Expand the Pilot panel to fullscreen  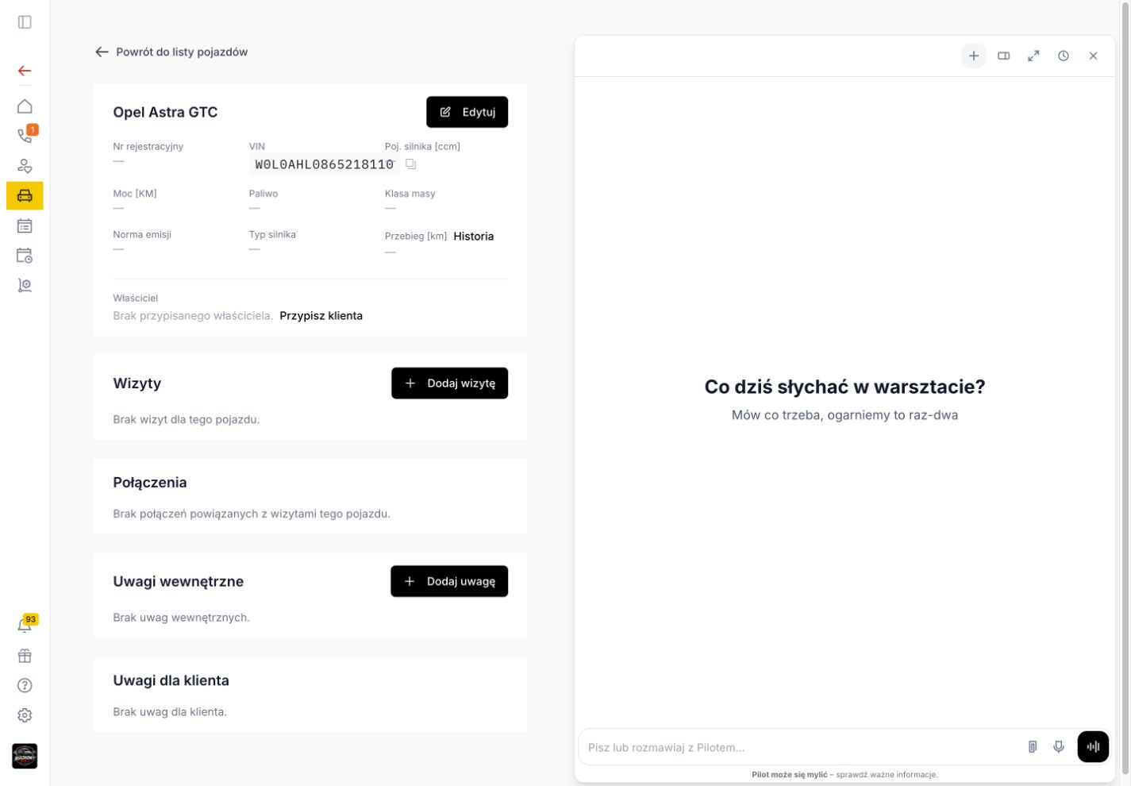click(x=1033, y=56)
